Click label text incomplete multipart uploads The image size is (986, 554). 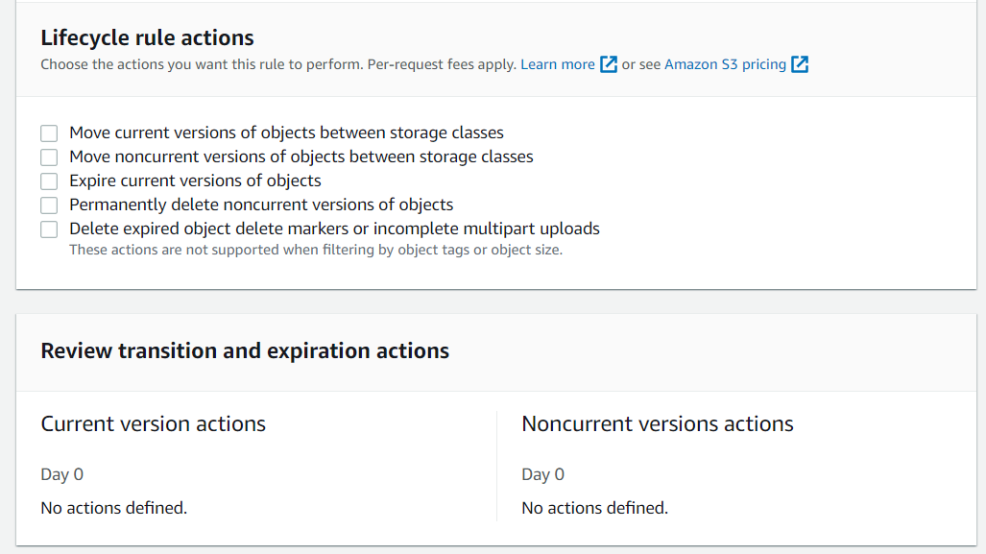(486, 229)
